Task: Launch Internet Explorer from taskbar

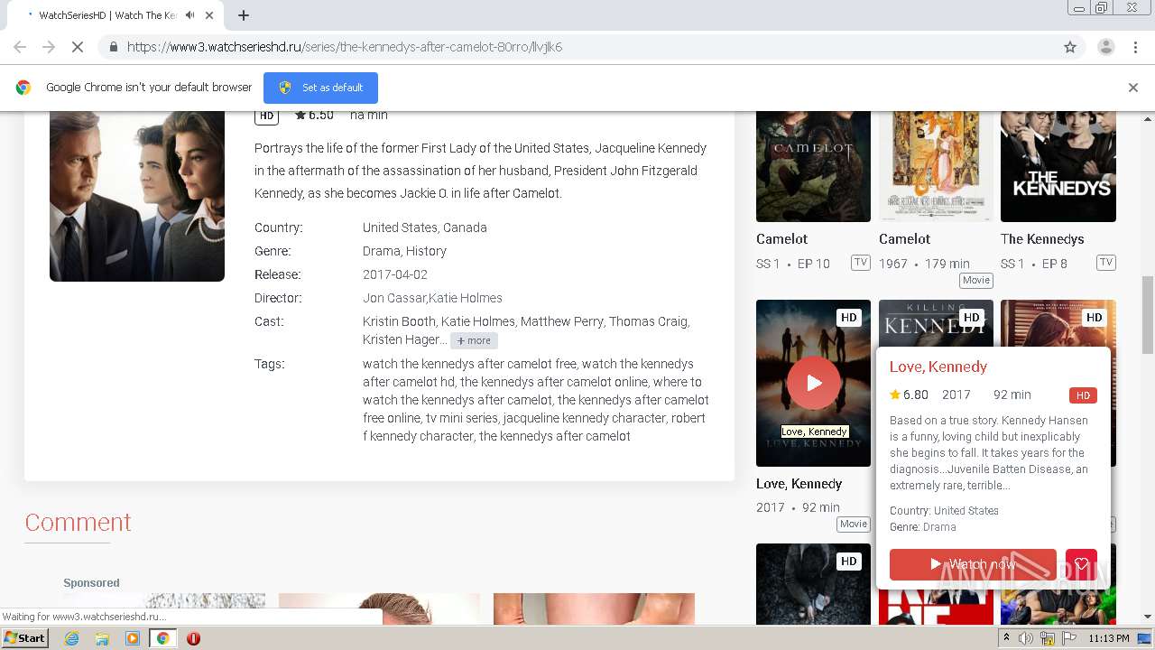Action: pyautogui.click(x=72, y=638)
